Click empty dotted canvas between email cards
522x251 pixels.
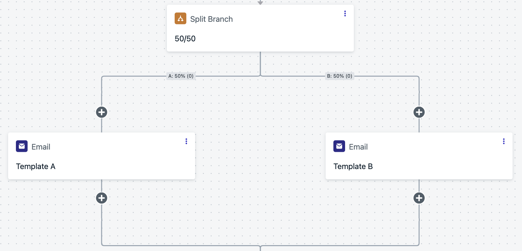click(260, 156)
